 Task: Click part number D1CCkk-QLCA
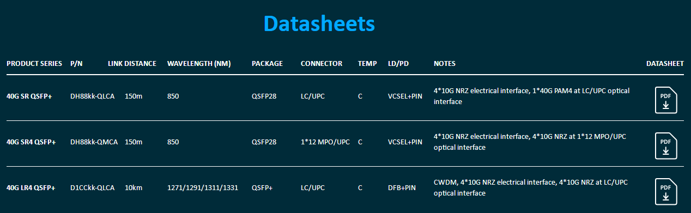point(93,188)
